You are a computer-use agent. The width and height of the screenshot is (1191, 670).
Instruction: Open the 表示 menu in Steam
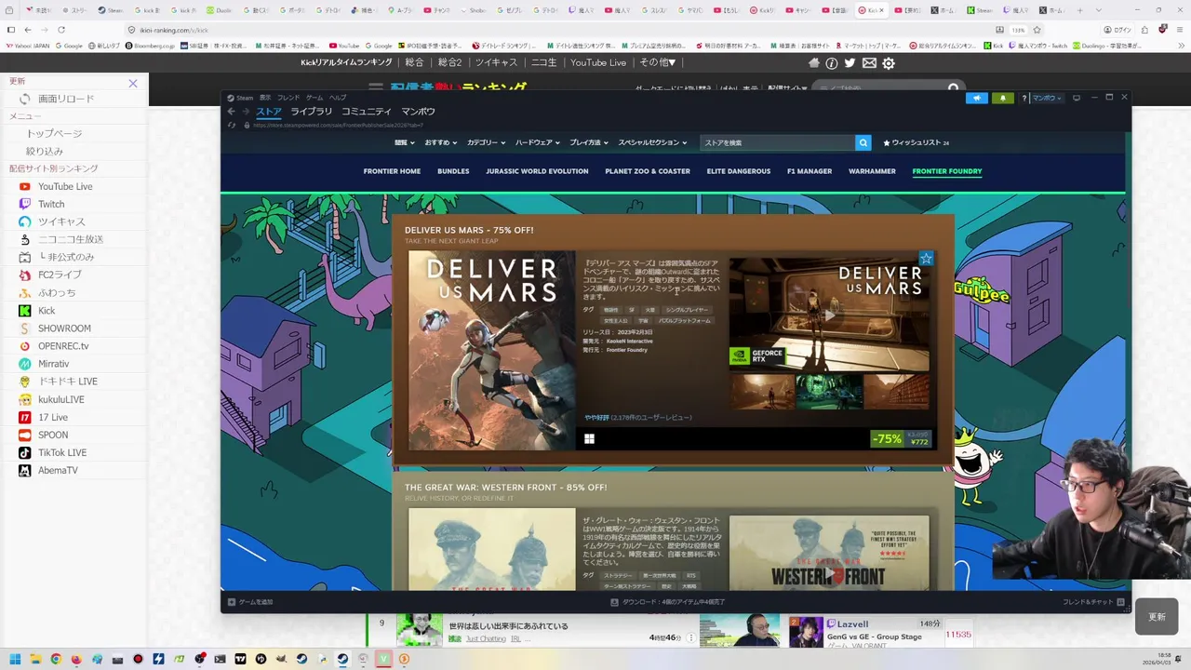coord(265,98)
